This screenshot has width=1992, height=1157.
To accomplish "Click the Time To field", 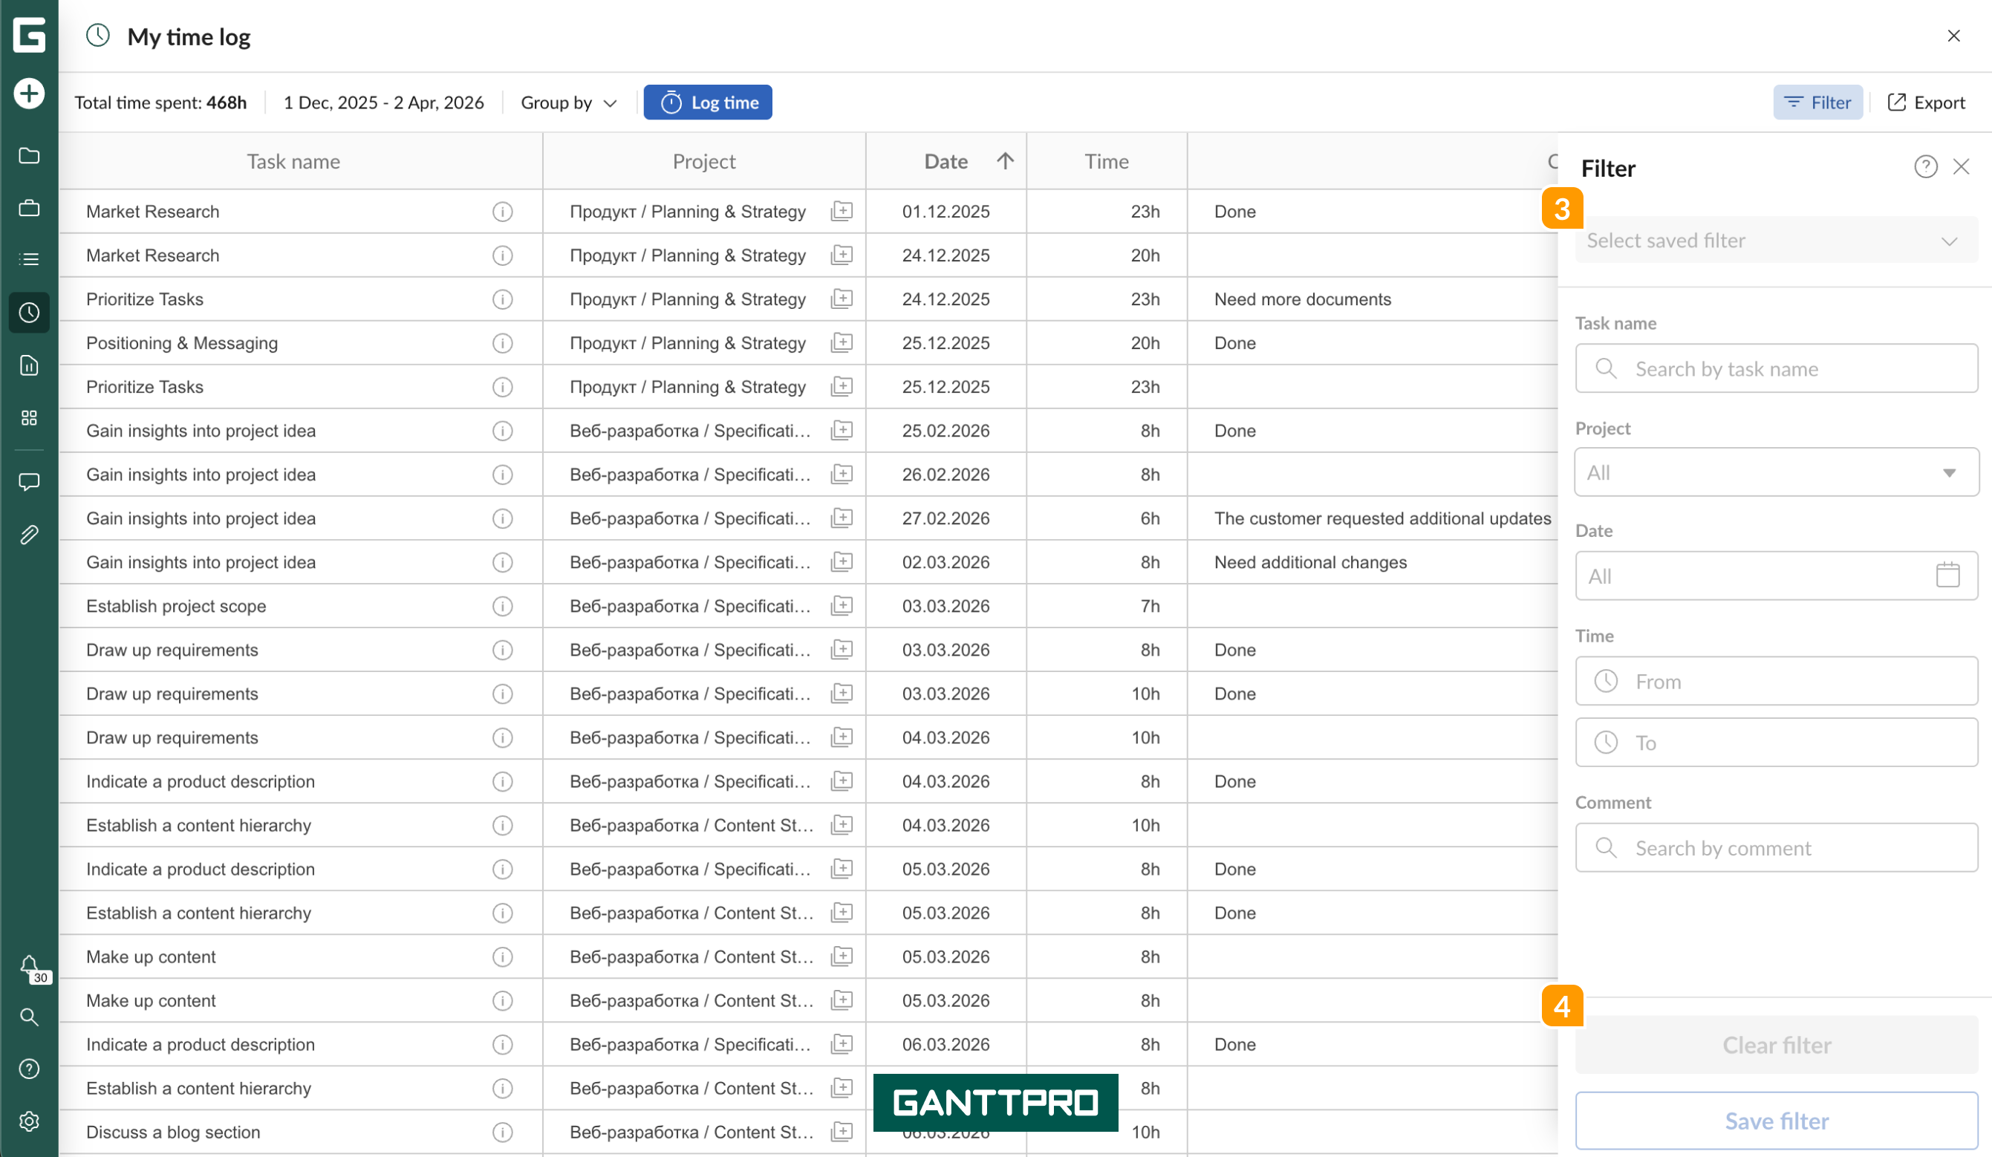I will click(x=1777, y=743).
